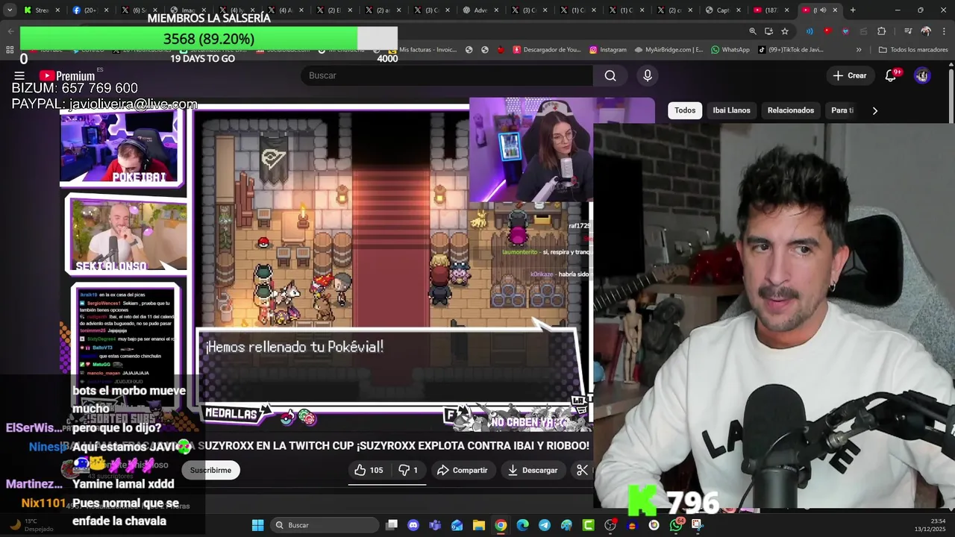Switch to the Streamlabs browser tab
This screenshot has height=537, width=955.
pos(41,10)
